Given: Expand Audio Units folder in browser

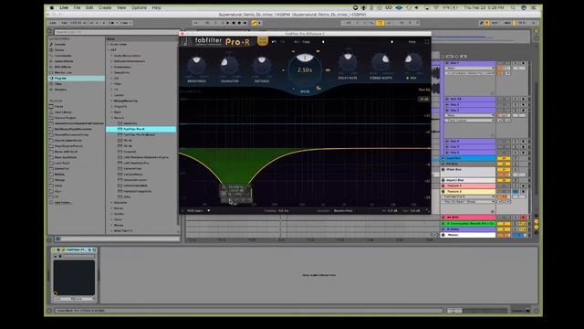Looking at the screenshot, I should coord(109,45).
